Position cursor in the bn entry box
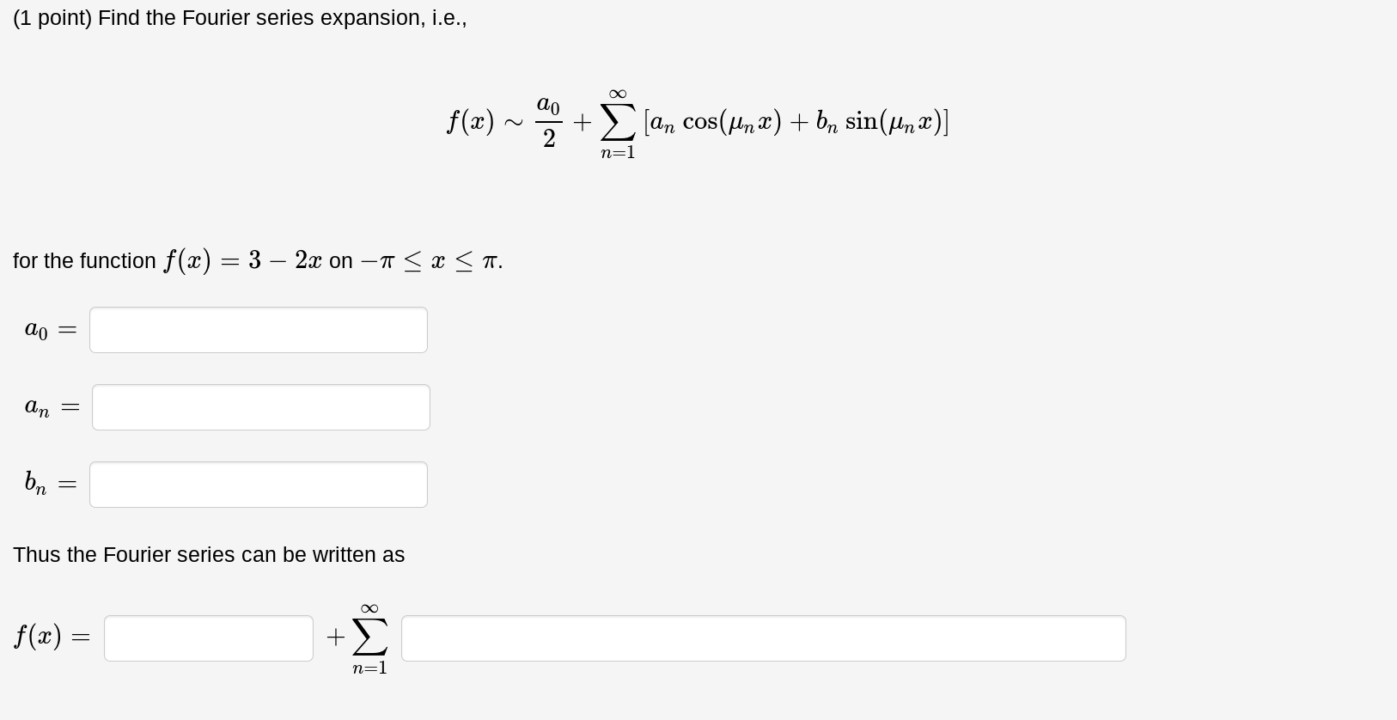1397x720 pixels. pos(258,484)
